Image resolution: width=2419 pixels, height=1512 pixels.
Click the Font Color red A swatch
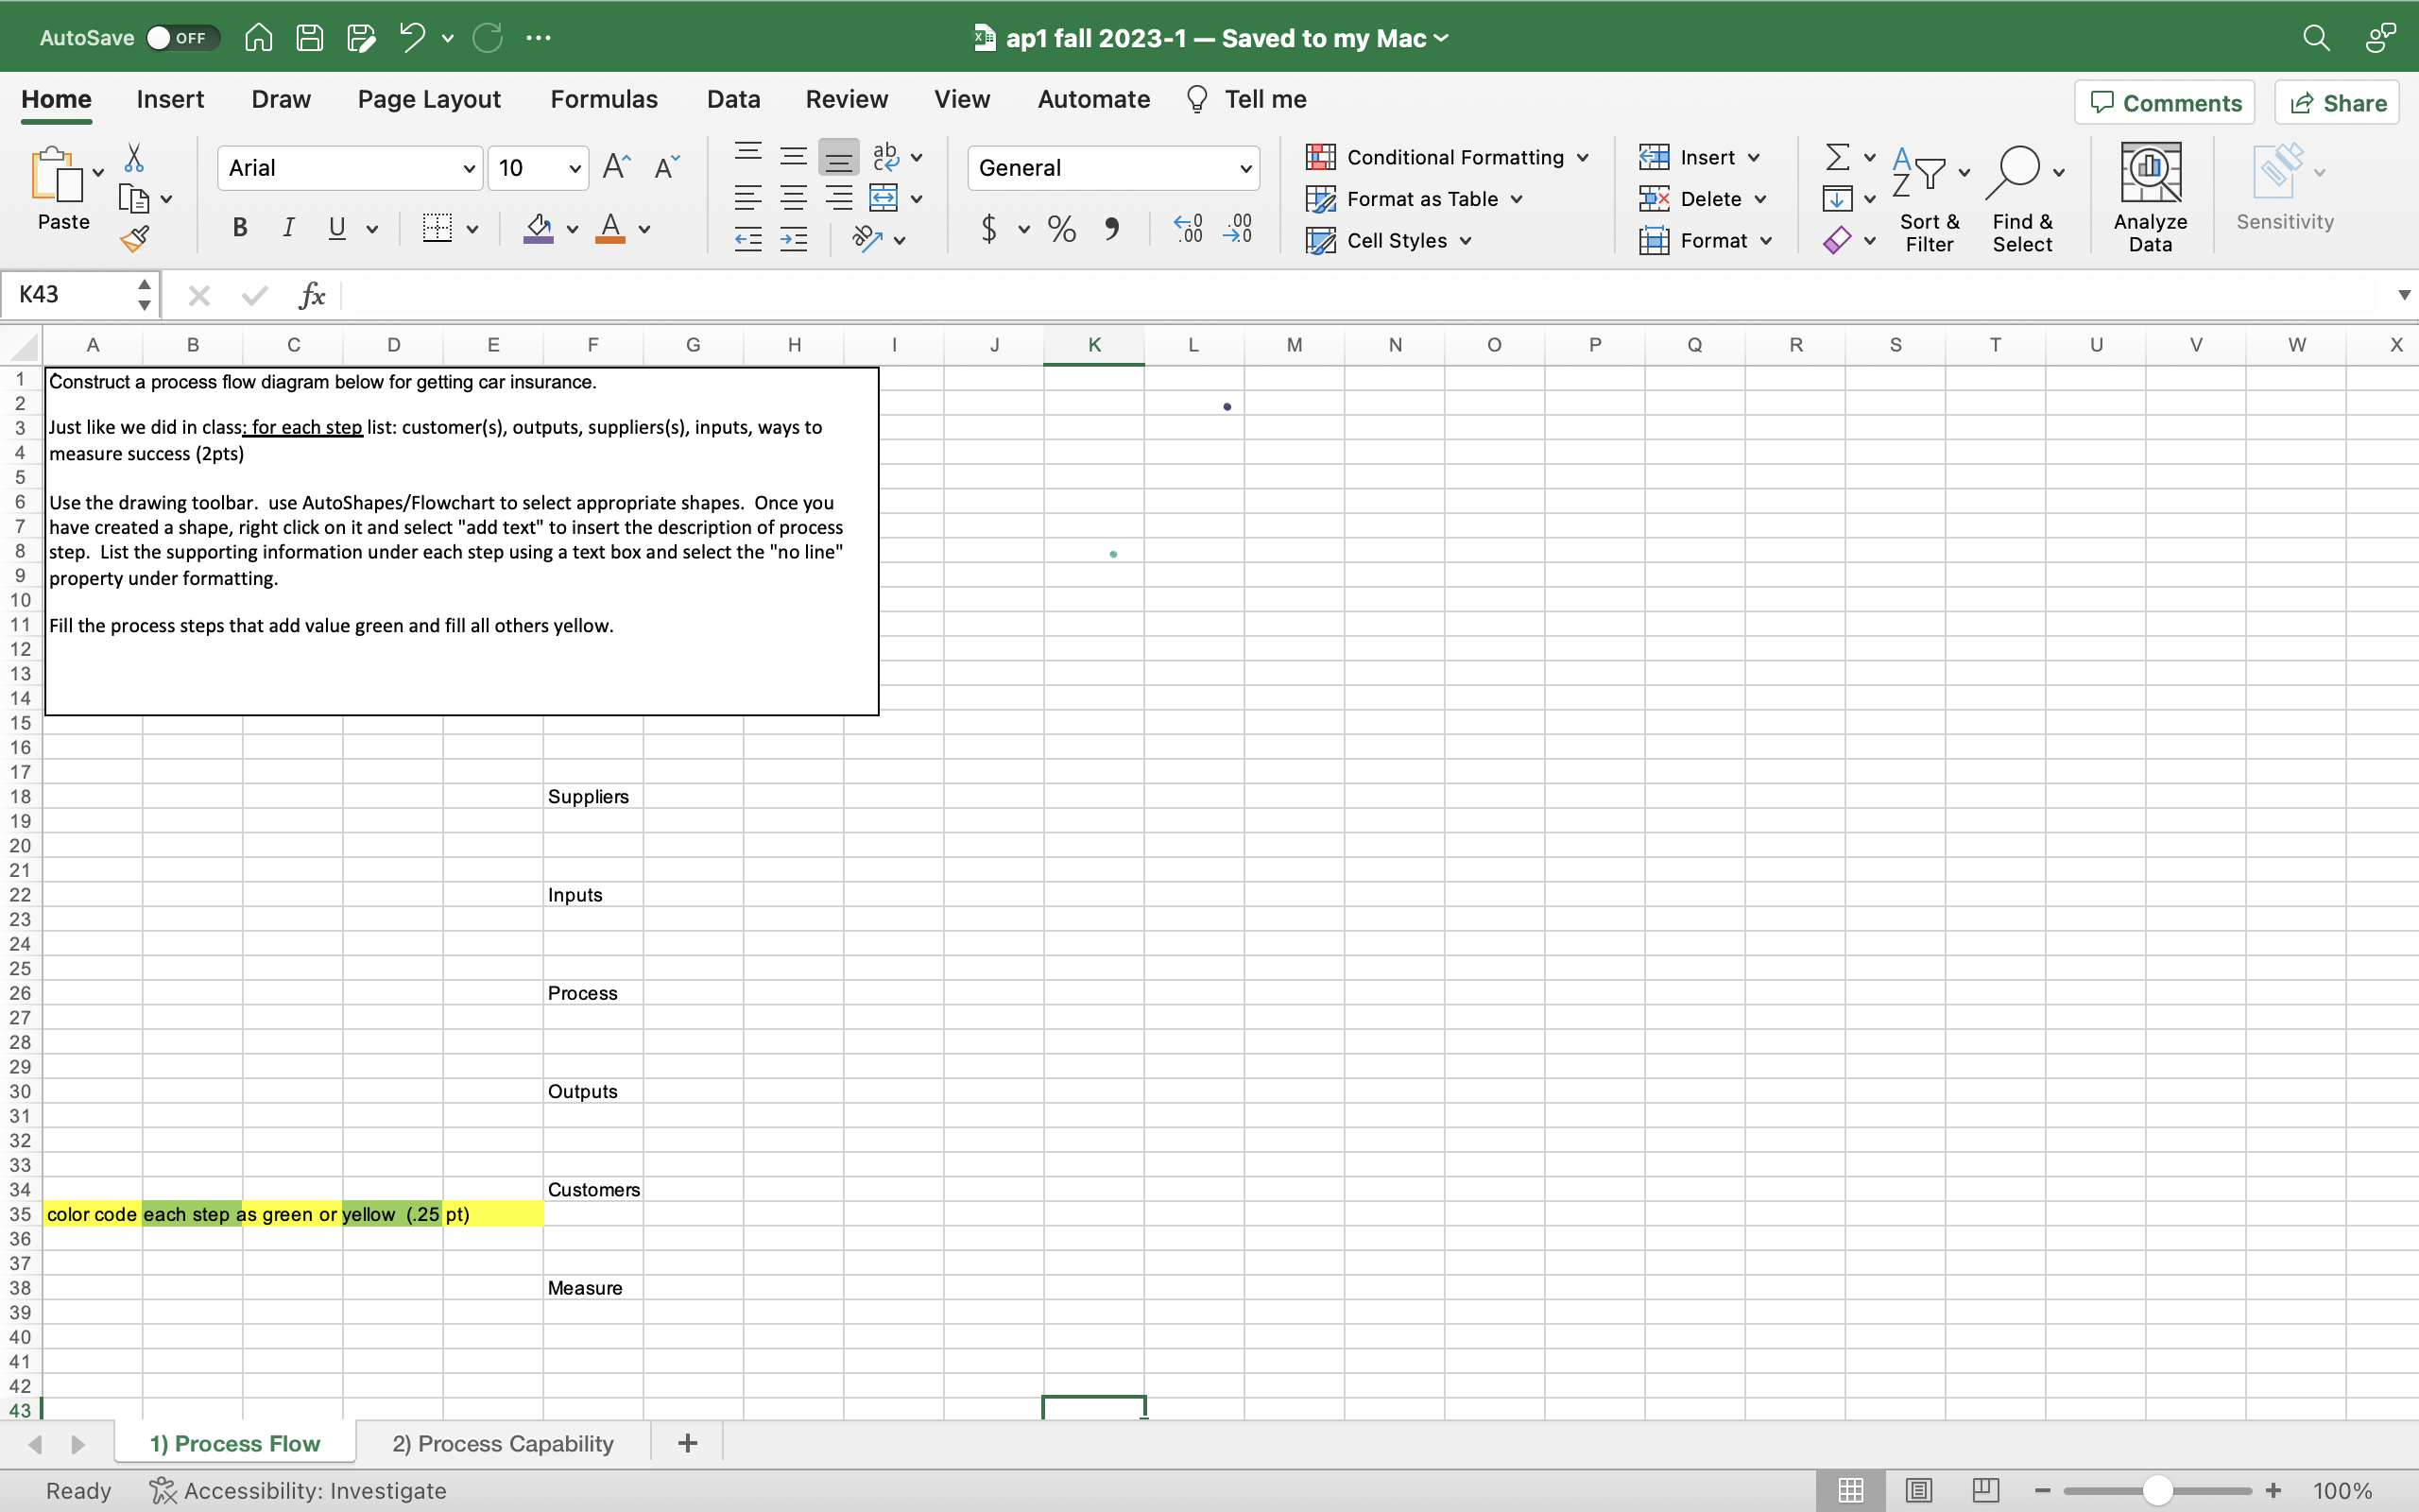click(x=609, y=228)
